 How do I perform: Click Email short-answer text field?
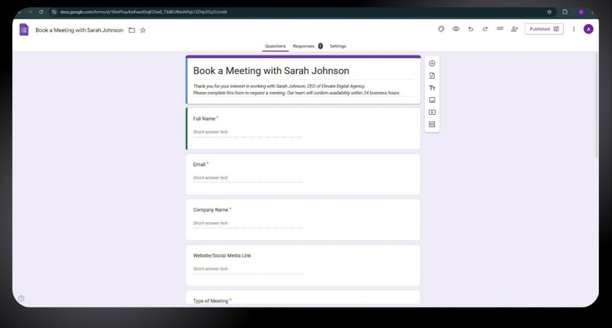(248, 178)
